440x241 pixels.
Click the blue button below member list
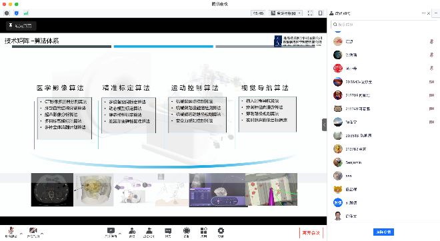[383, 232]
